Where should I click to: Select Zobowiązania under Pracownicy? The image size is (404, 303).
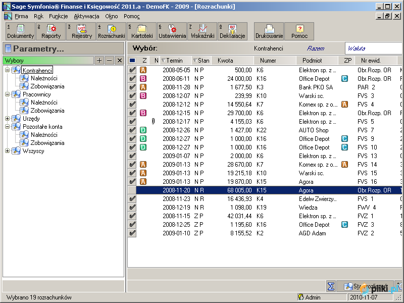[47, 111]
